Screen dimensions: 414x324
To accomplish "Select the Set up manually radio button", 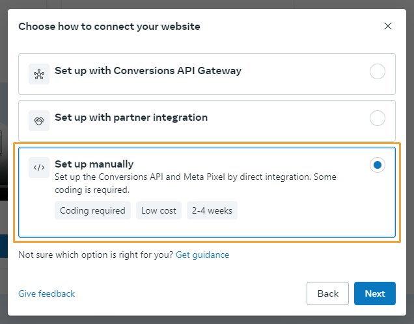I will click(378, 165).
